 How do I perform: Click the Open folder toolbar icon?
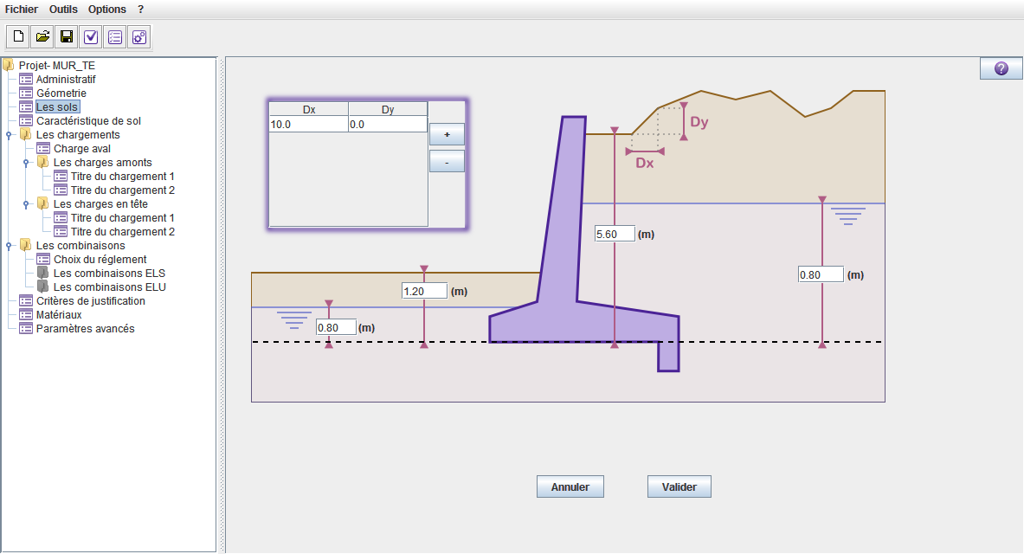pos(42,36)
